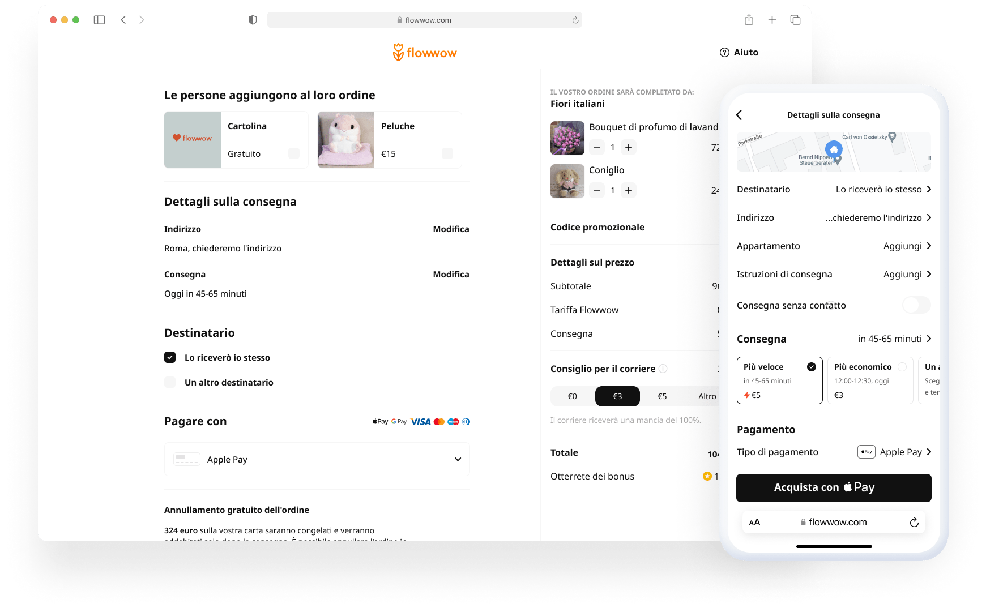Screen dimensions: 986x612
Task: Click the Safari share icon
Action: pos(749,20)
